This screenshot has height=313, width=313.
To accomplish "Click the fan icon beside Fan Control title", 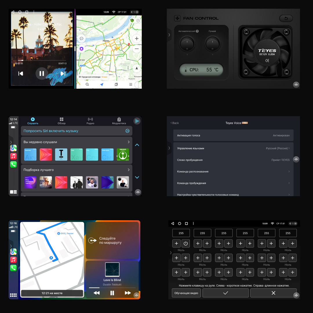I will 177,18.
